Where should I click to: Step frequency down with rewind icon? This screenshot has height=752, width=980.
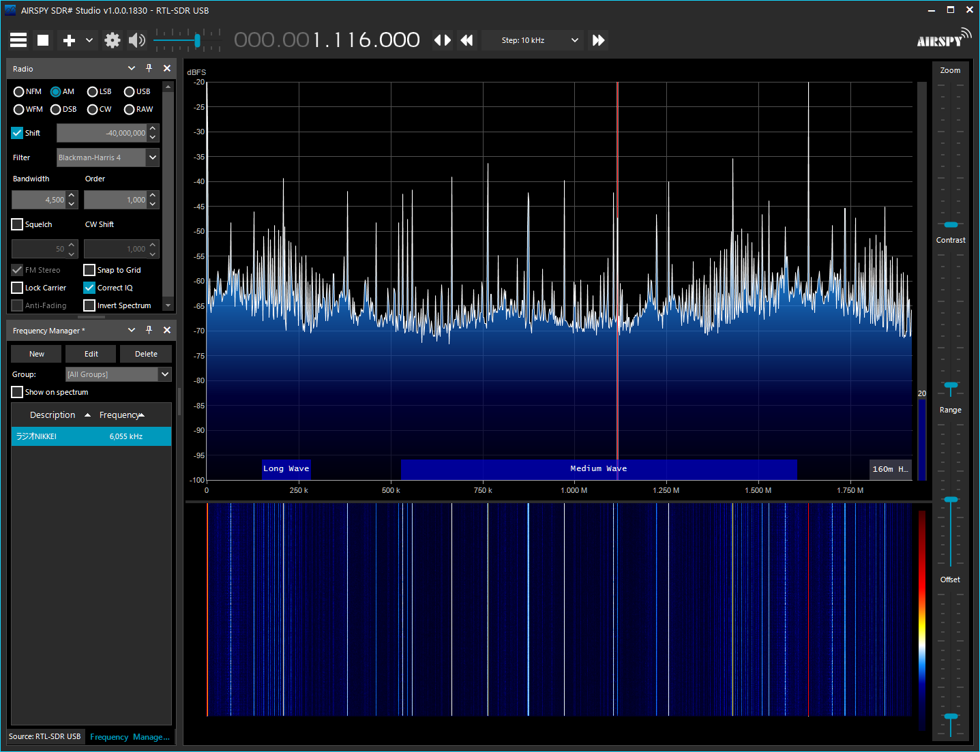(x=467, y=40)
